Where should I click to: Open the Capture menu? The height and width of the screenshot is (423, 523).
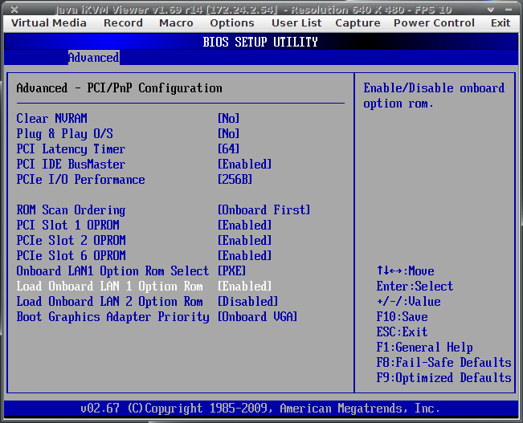(x=358, y=23)
